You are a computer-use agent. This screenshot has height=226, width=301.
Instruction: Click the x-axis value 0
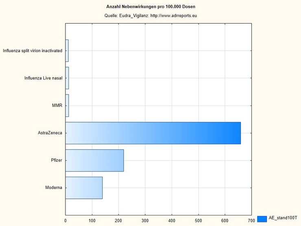(x=65, y=221)
